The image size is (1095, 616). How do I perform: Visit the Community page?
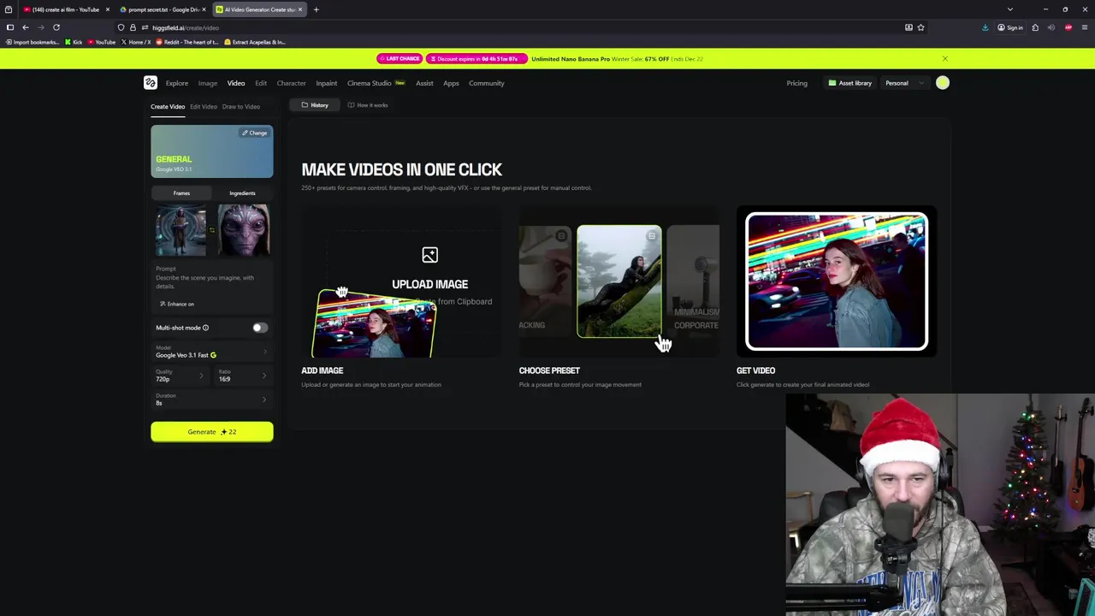[487, 83]
